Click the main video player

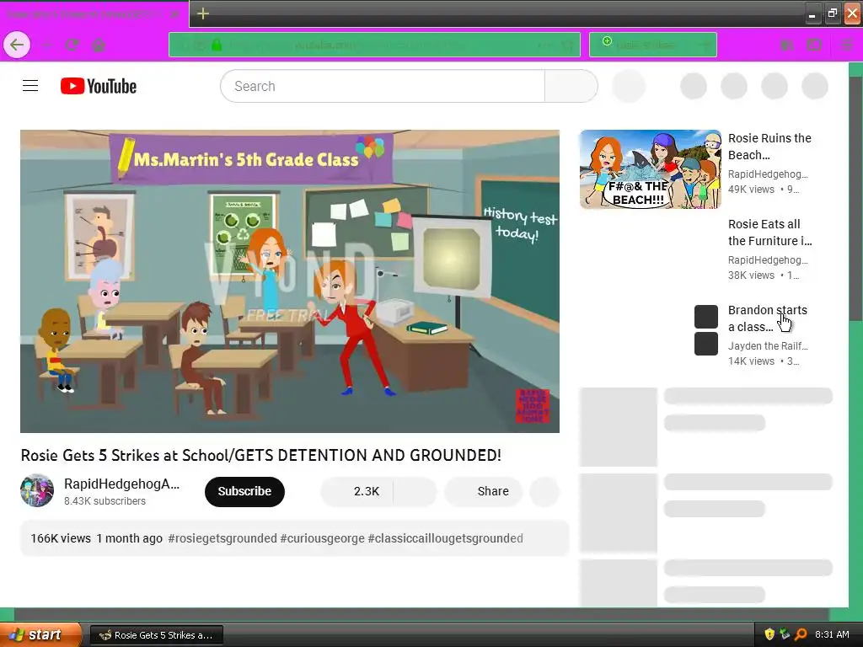click(x=290, y=281)
